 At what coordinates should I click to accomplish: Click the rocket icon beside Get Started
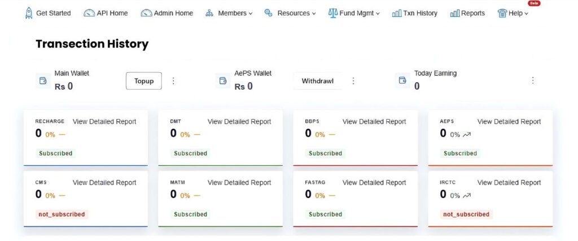pyautogui.click(x=29, y=13)
